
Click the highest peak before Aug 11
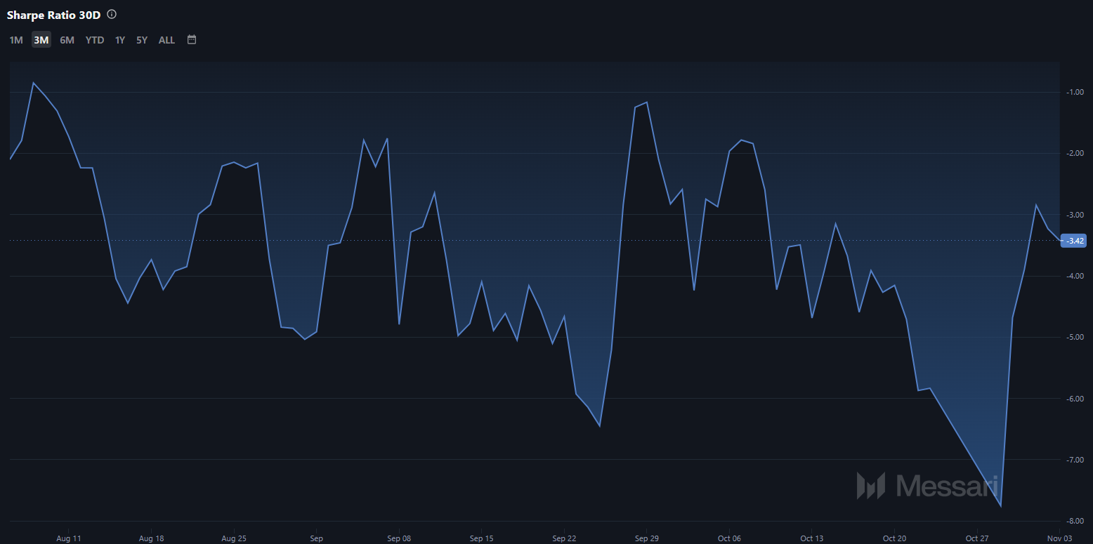click(x=33, y=83)
